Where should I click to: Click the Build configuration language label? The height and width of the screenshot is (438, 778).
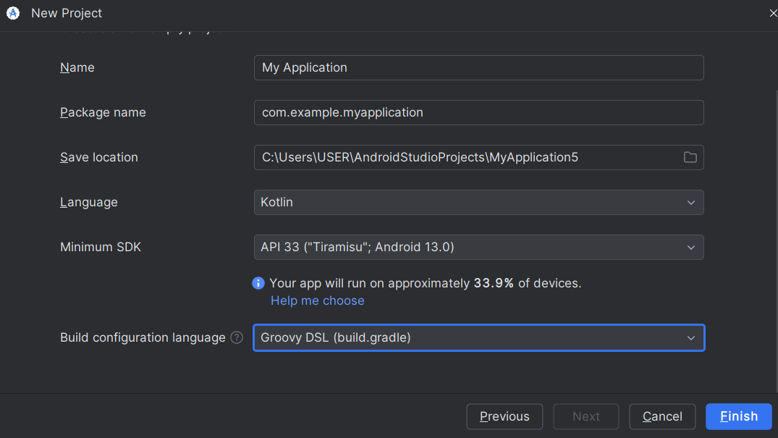[143, 337]
